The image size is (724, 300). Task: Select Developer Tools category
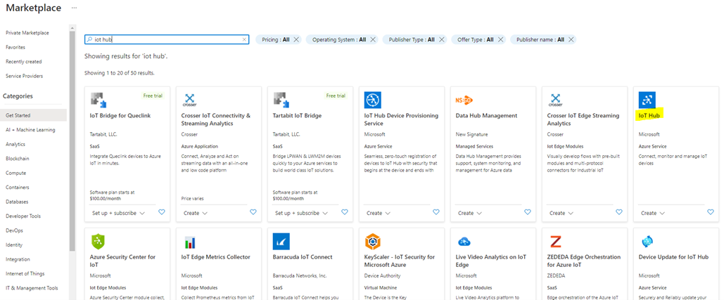pos(23,216)
